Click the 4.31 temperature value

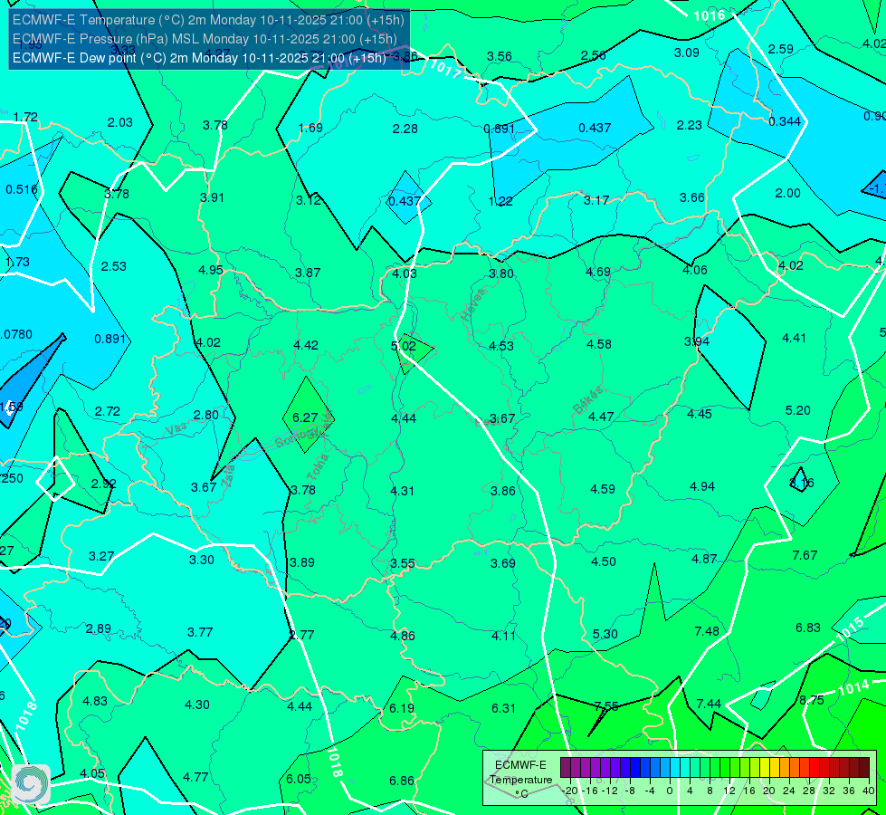point(403,491)
